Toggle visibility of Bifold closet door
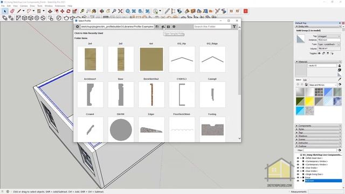 pos(298,158)
